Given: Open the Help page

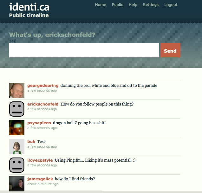Looking at the screenshot, I should (x=133, y=5).
